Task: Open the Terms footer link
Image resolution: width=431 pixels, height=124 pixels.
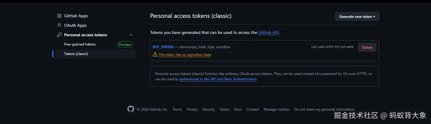Action: [177, 109]
